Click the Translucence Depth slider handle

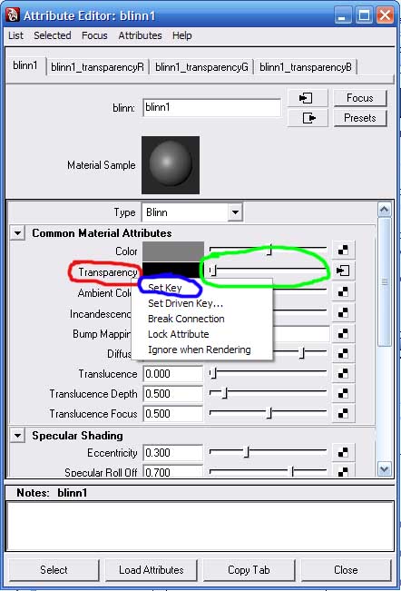(225, 393)
